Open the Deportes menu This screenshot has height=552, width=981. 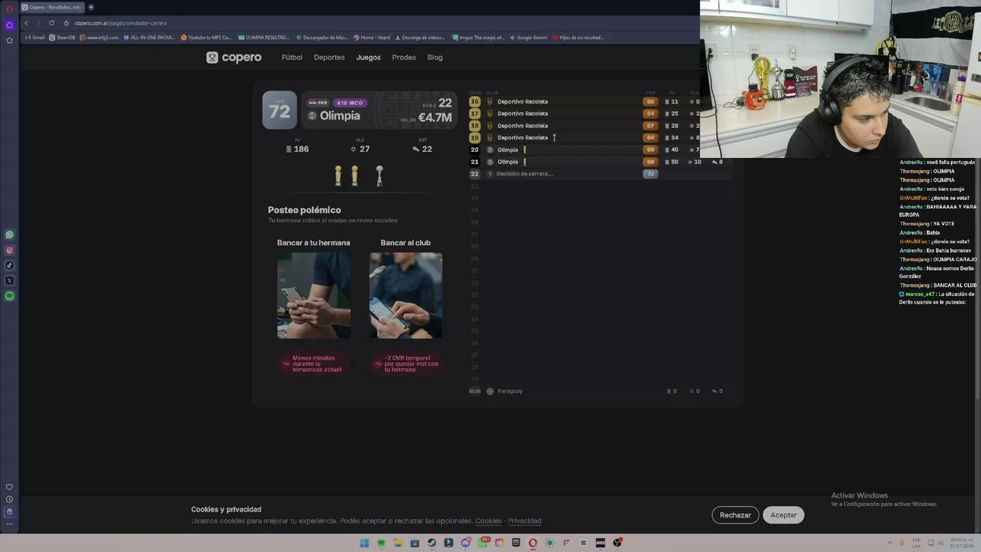(330, 58)
